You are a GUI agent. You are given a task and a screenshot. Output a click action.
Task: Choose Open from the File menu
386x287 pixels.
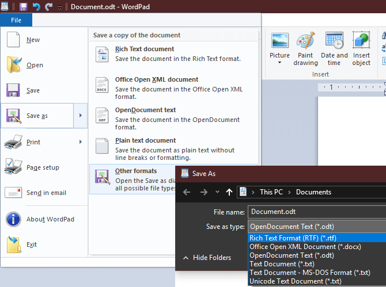coord(44,65)
